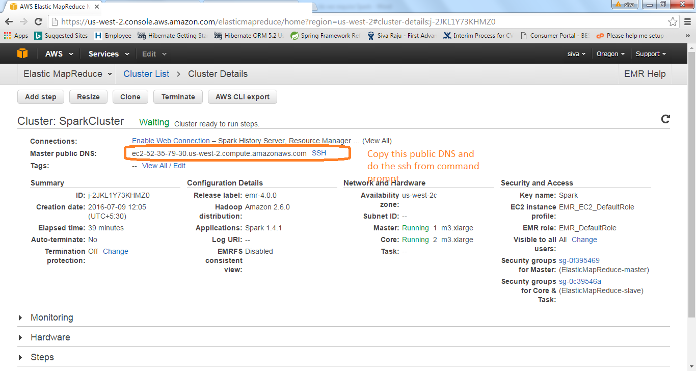Click the Spring Framework bookmark leaf icon

[x=295, y=36]
